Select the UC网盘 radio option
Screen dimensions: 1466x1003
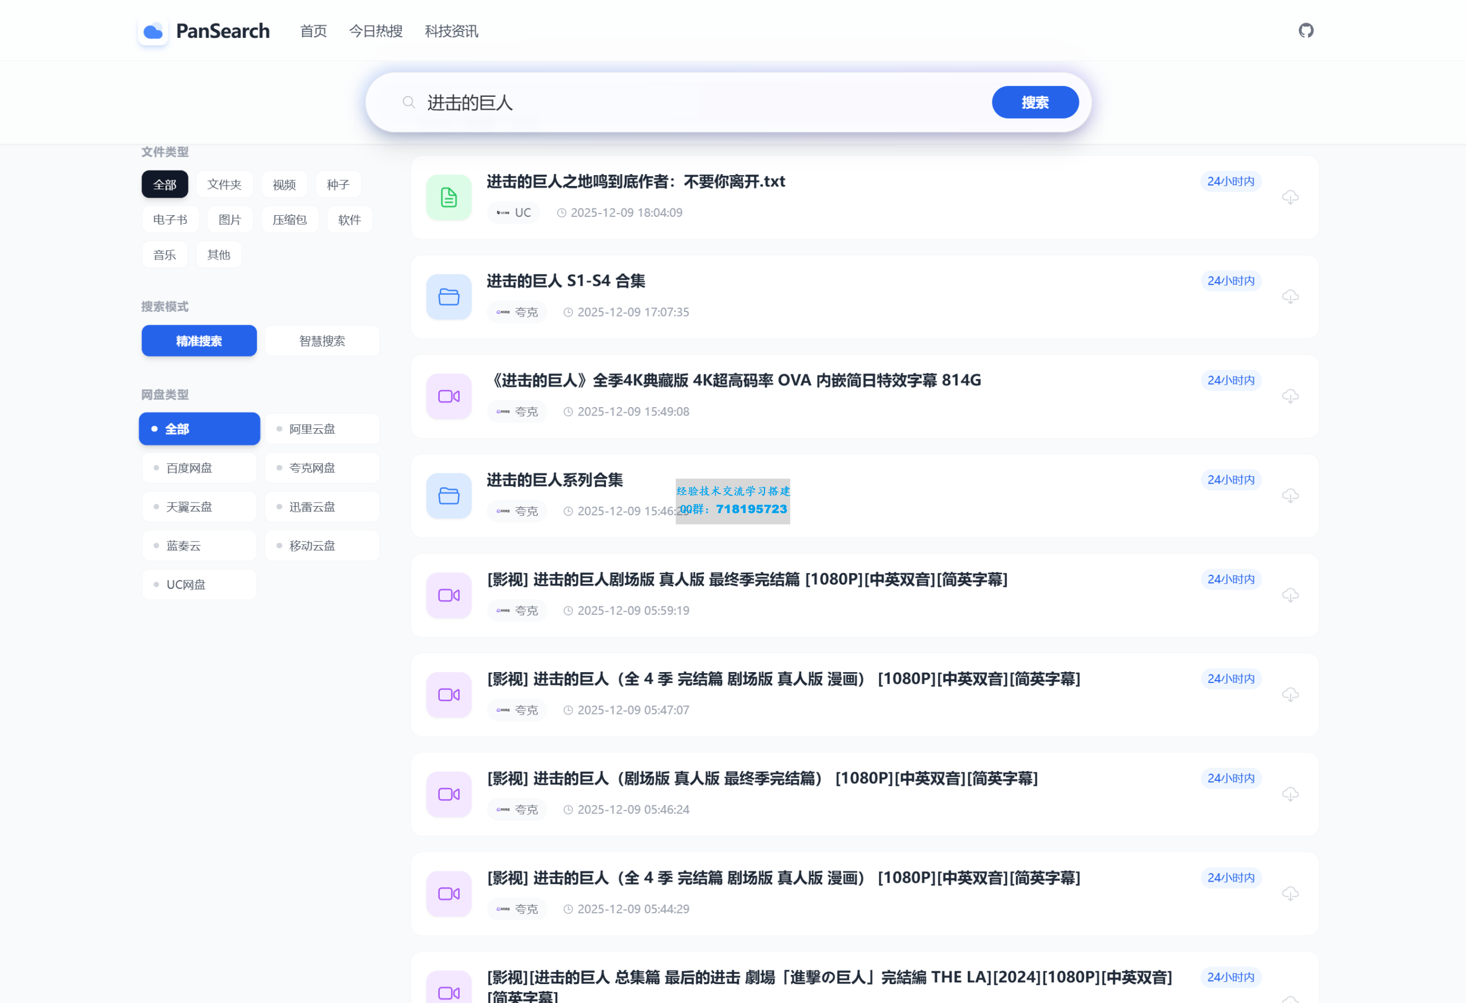[199, 584]
